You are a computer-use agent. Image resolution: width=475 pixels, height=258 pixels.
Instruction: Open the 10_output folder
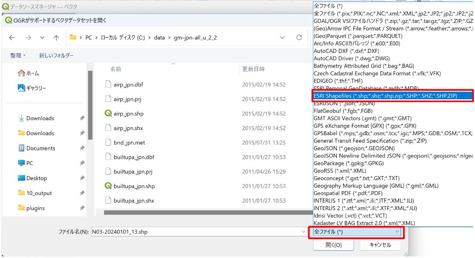[x=35, y=193]
